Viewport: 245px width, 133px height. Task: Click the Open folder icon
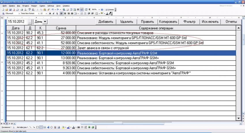[6, 9]
